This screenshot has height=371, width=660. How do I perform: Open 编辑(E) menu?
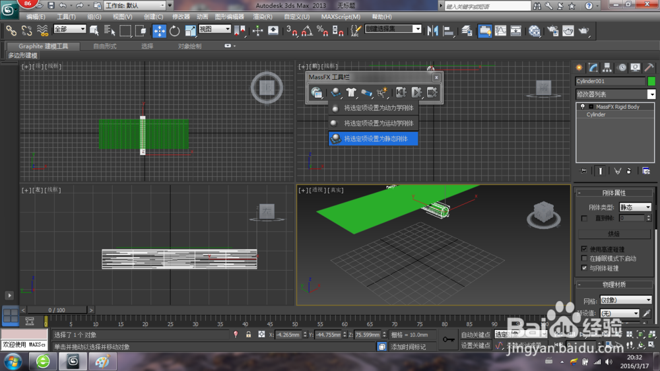[x=36, y=17]
